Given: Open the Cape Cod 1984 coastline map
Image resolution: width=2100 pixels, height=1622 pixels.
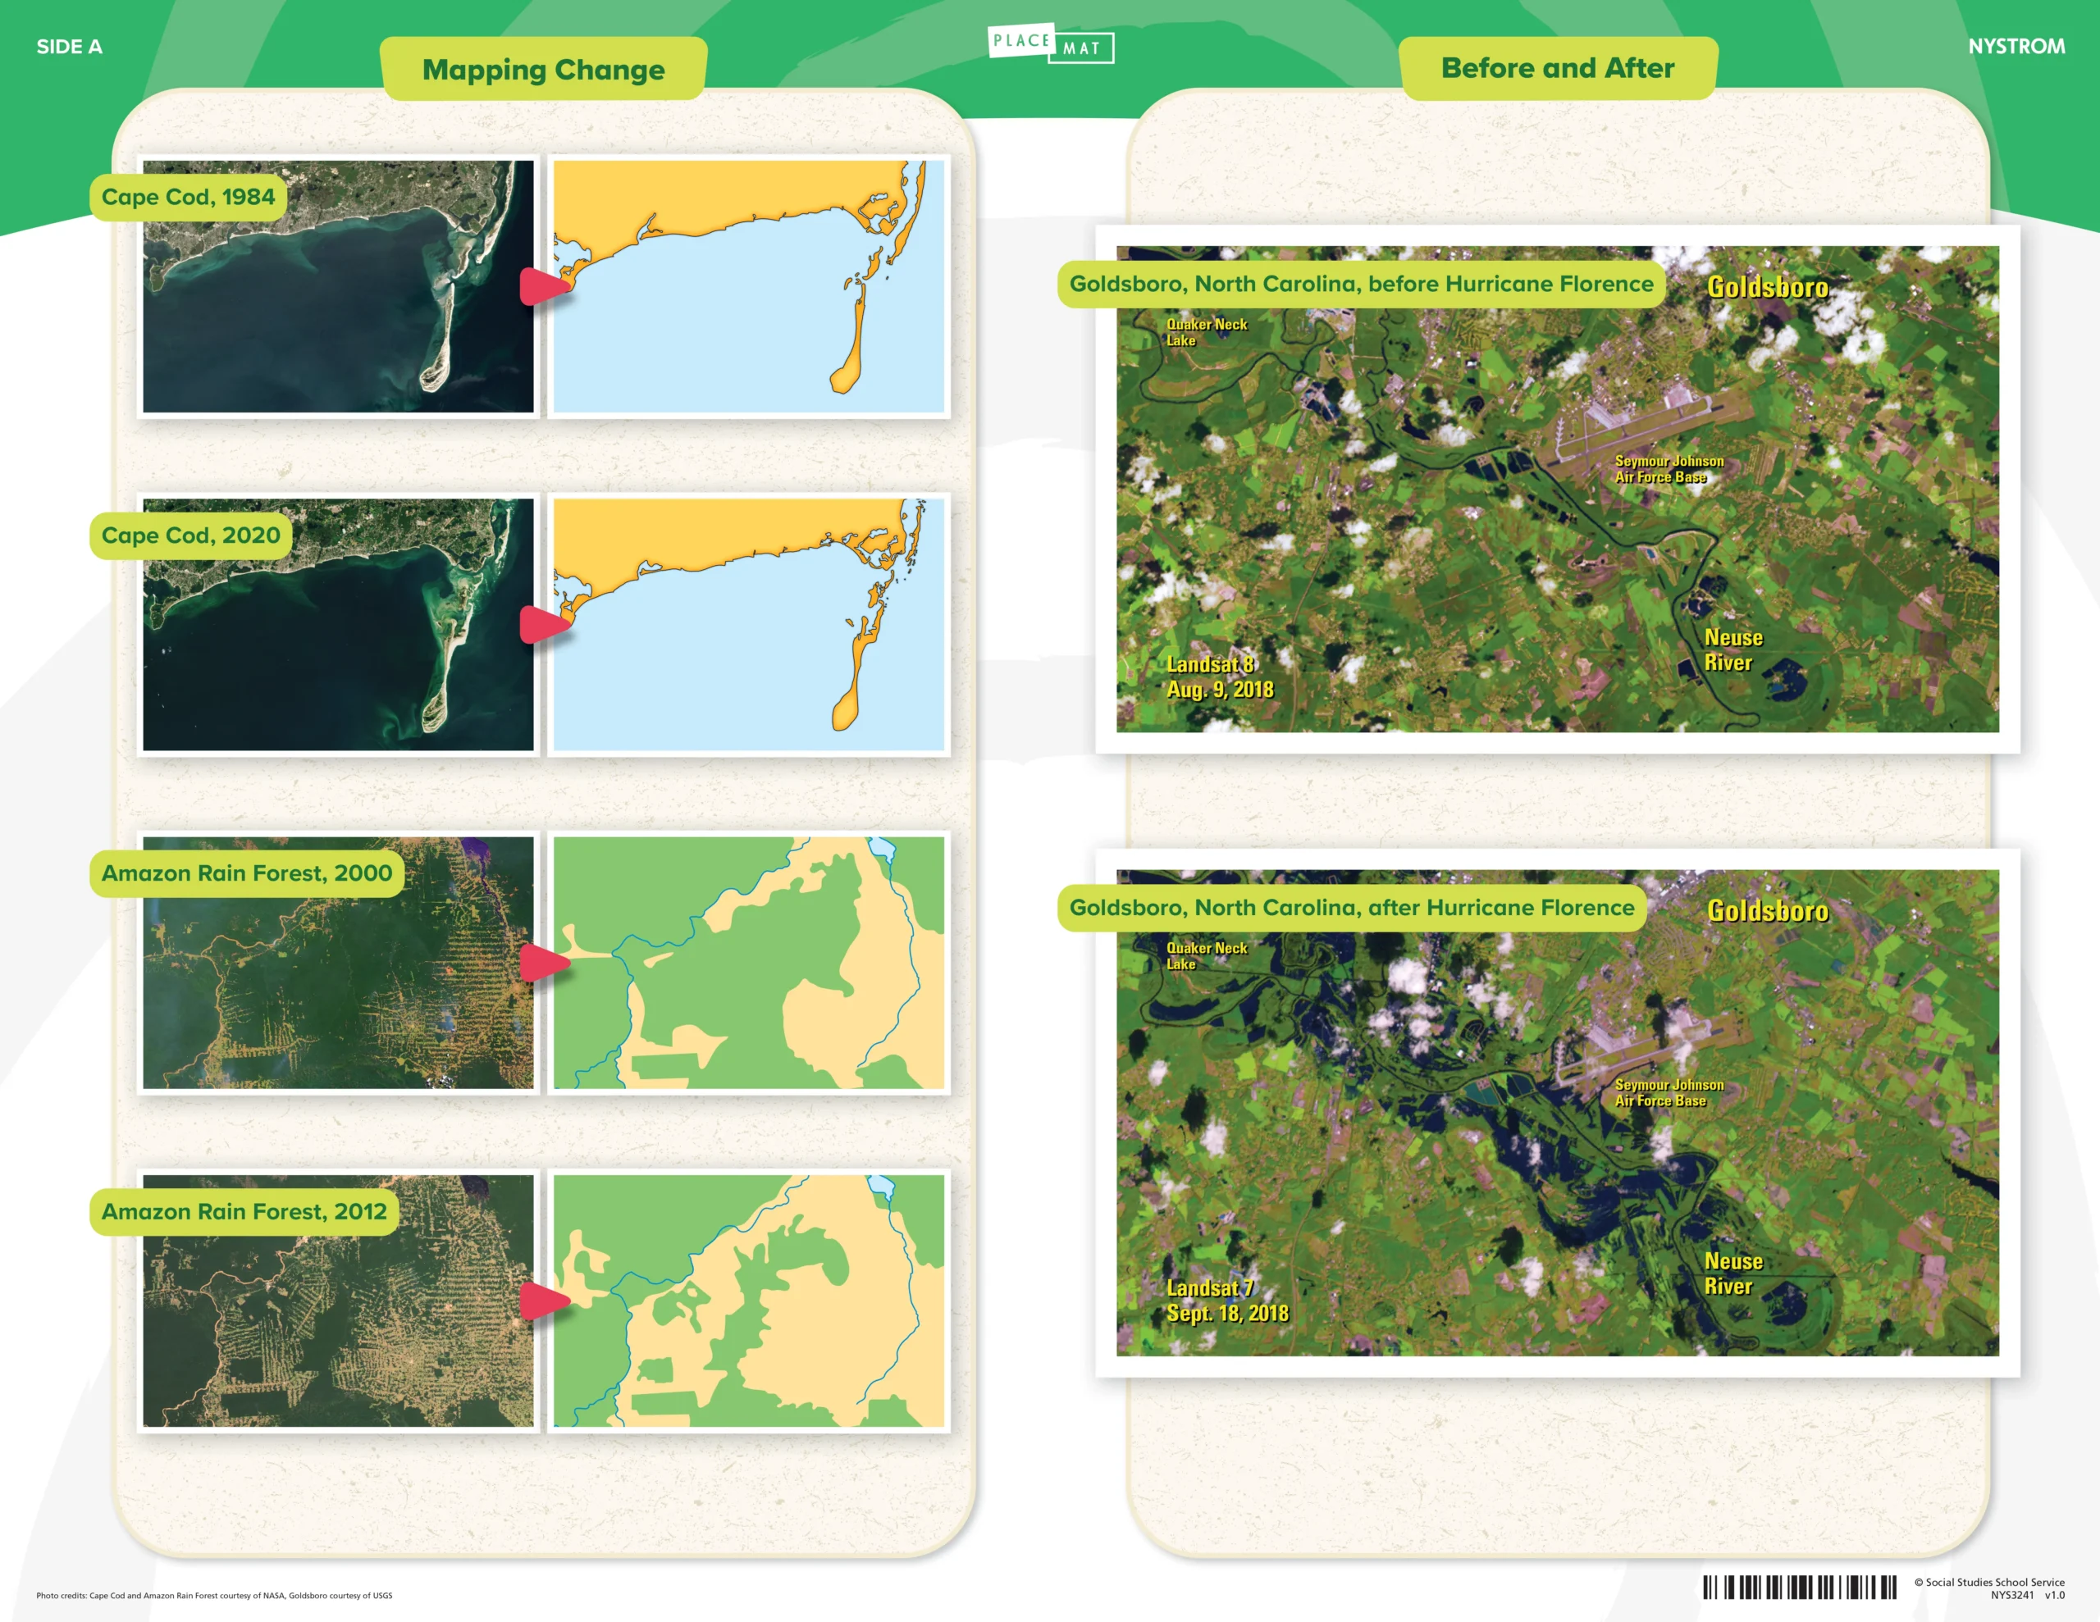Looking at the screenshot, I should 749,286.
